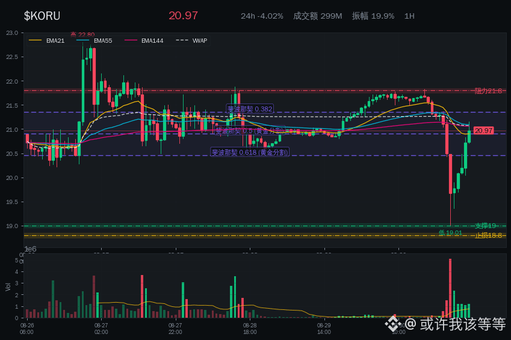The image size is (511, 340).
Task: Click the 24h -4.02% change label
Action: 262,16
